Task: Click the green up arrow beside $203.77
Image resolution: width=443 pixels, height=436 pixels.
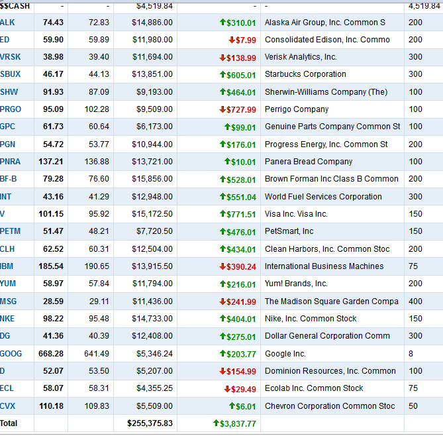Action: tap(222, 353)
